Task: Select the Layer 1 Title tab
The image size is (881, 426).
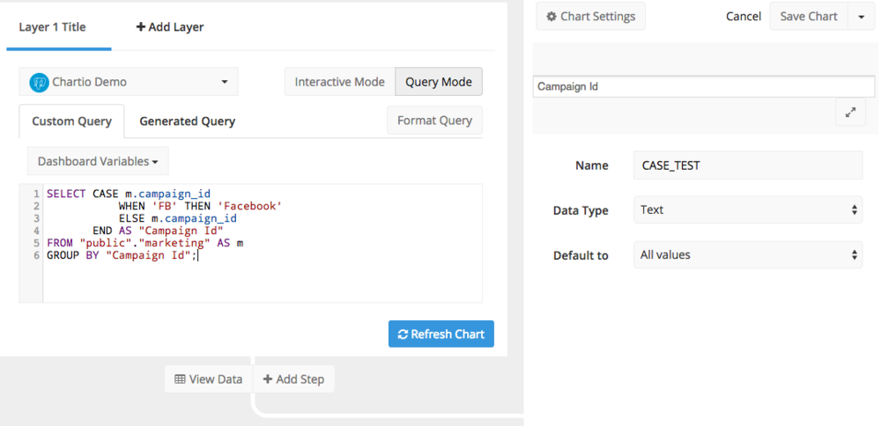Action: tap(52, 27)
